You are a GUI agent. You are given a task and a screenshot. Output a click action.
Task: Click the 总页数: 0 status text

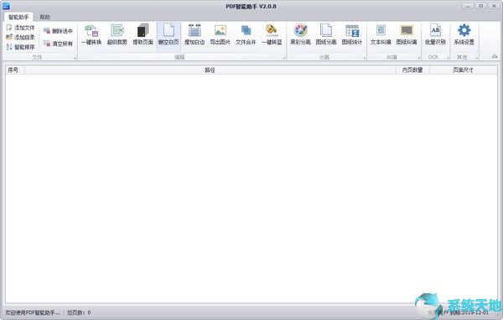pos(79,312)
